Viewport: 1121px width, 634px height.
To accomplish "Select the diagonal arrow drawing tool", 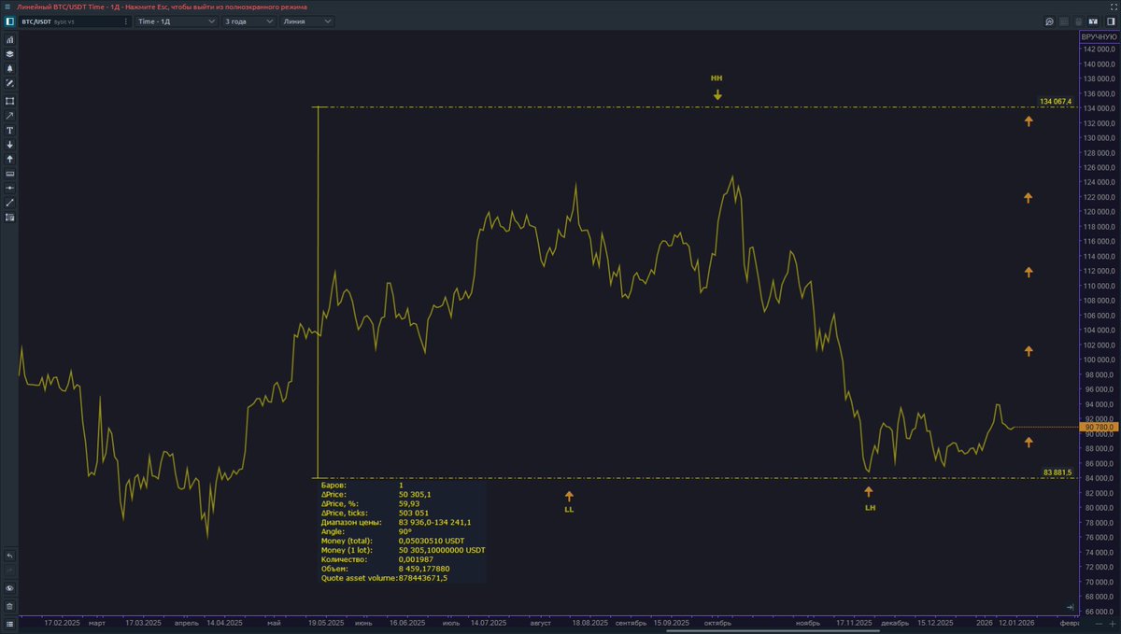I will [x=9, y=116].
